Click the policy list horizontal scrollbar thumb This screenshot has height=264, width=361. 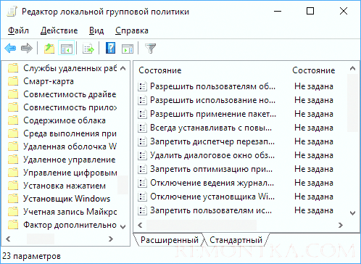(x=202, y=226)
